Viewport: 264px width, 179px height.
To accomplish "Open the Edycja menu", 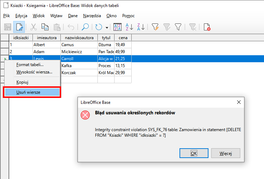I will 21,16.
